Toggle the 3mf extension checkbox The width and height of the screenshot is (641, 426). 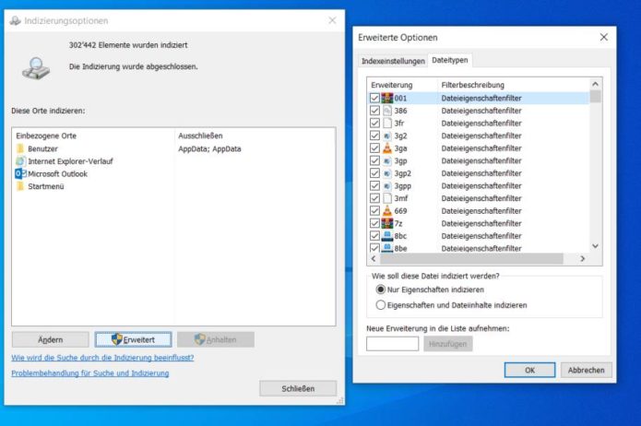pyautogui.click(x=374, y=197)
